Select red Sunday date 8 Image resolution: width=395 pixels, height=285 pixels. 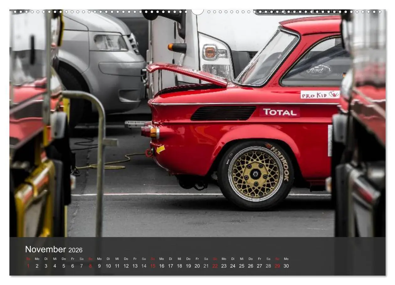click(90, 266)
